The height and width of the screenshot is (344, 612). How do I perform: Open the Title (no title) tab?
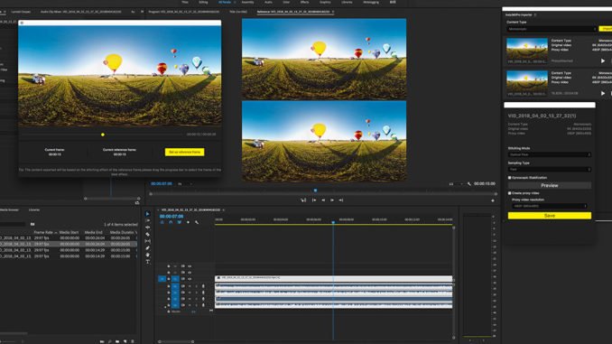[x=238, y=12]
